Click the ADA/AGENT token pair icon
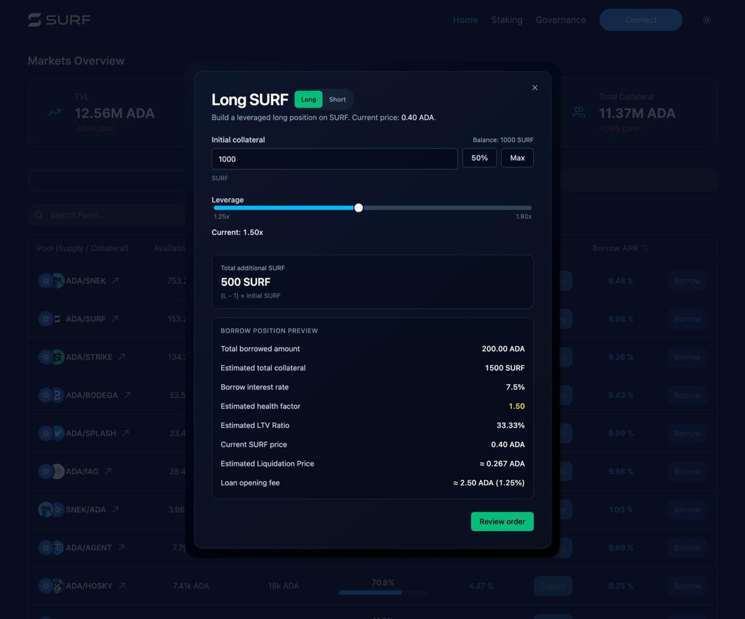 click(x=51, y=548)
